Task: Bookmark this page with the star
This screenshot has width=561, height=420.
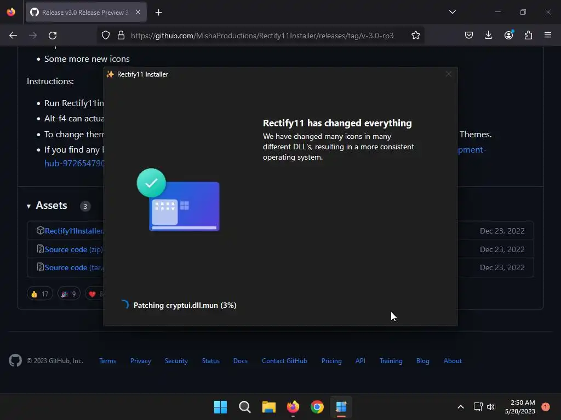Action: (x=415, y=36)
